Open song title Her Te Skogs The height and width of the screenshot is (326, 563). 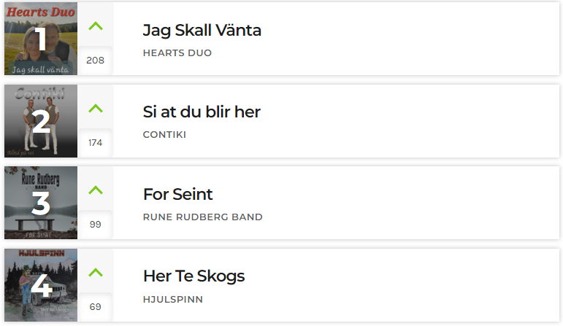(194, 276)
